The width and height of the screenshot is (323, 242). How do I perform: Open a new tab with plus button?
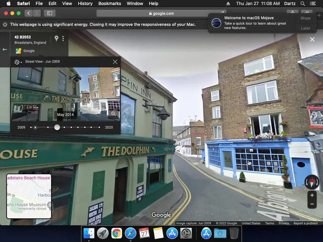(319, 15)
